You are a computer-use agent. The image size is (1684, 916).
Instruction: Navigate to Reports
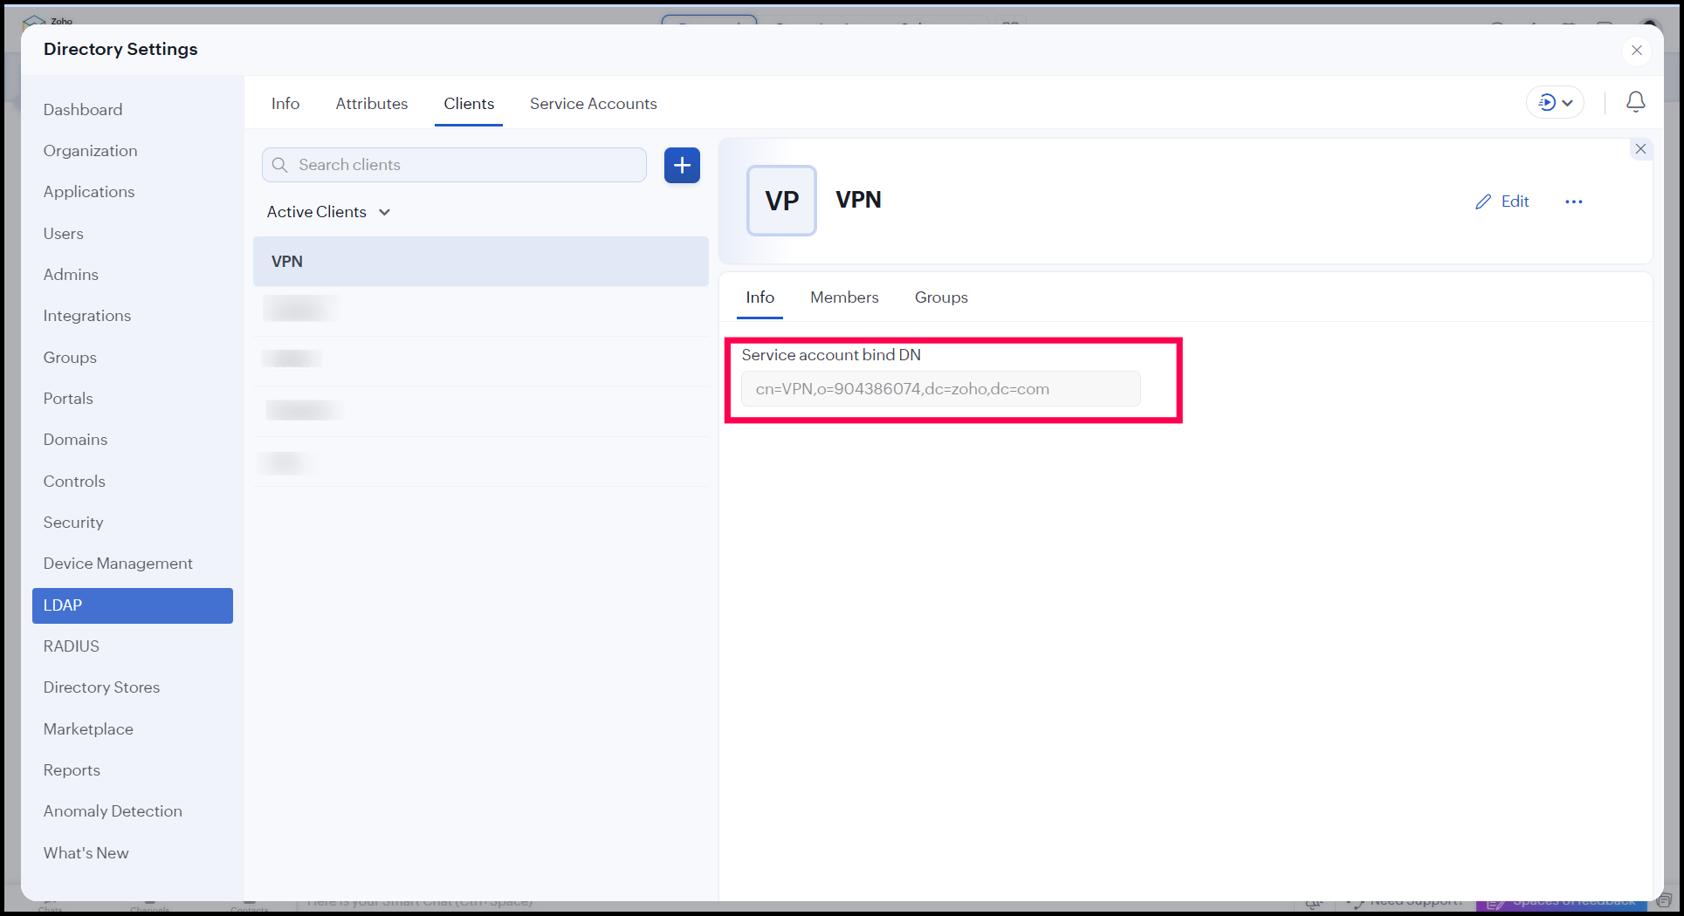click(72, 770)
